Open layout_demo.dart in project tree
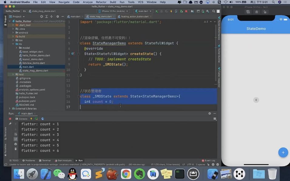290x181 pixels. (33, 59)
